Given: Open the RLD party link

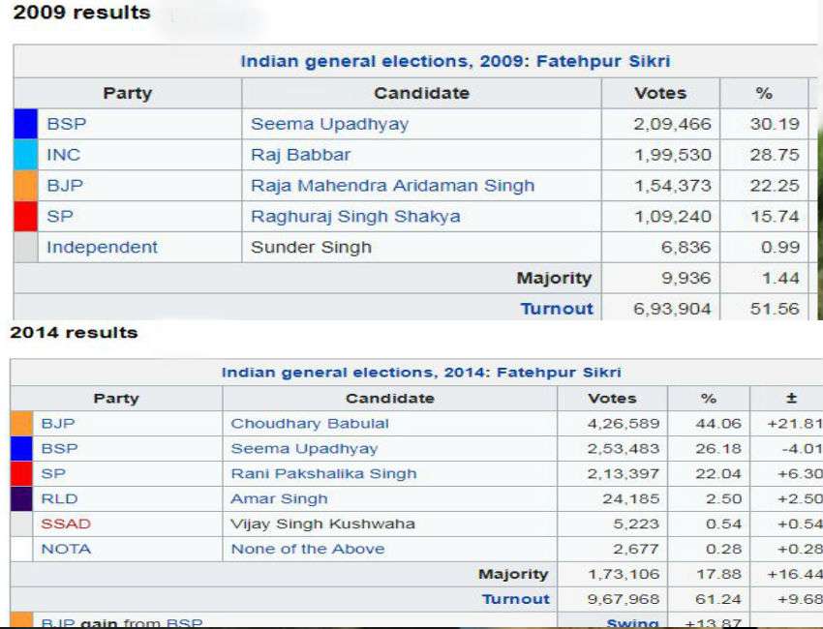Looking at the screenshot, I should point(59,498).
